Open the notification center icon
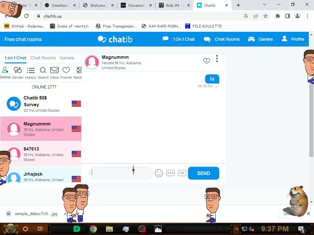The width and height of the screenshot is (314, 235). pyautogui.click(x=301, y=229)
